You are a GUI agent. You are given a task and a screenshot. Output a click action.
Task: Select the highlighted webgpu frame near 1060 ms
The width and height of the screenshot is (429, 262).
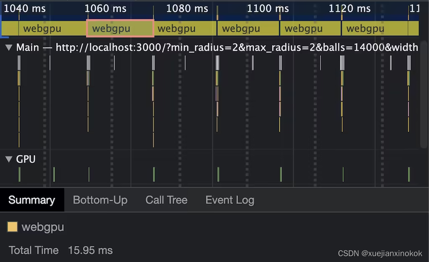click(120, 28)
